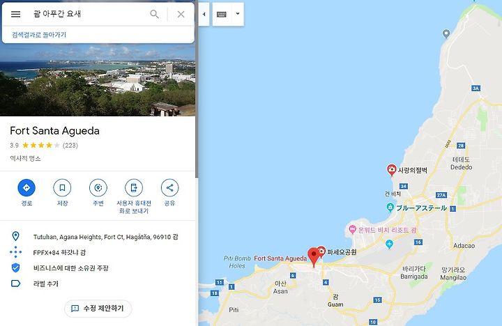502x326 pixels.
Task: Click the 파세오공원 map pin
Action: (x=321, y=251)
